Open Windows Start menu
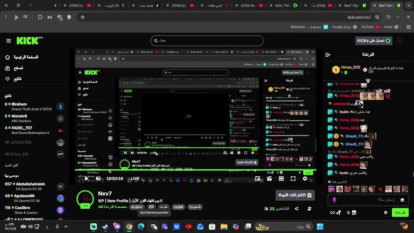The height and width of the screenshot is (233, 414). pos(320,227)
